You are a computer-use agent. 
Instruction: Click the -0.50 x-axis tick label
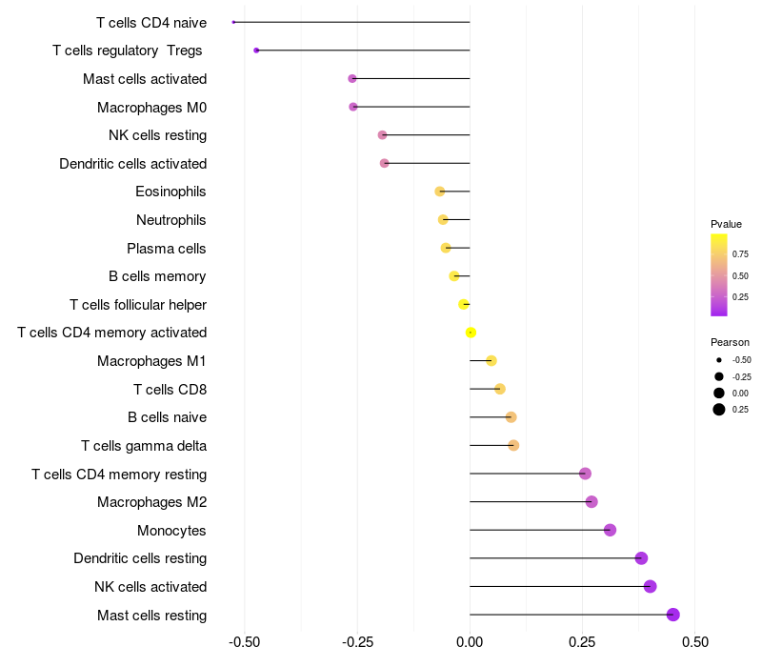(245, 642)
